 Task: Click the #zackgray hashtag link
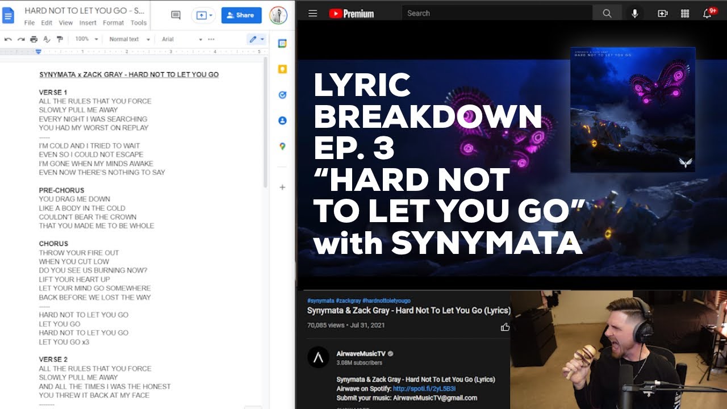click(348, 301)
